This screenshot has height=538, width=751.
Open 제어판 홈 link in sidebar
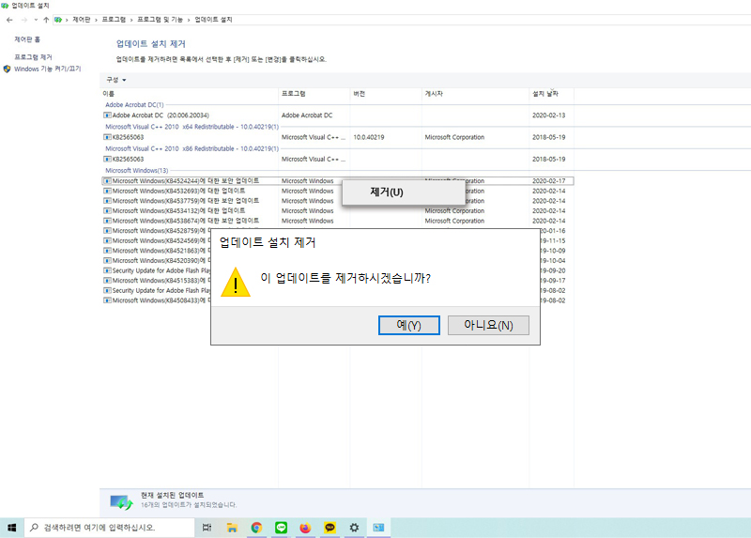pos(27,39)
